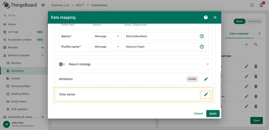The width and height of the screenshot is (269, 130).
Task: Collapse sidebar using the menu icon
Action: click(43, 5)
